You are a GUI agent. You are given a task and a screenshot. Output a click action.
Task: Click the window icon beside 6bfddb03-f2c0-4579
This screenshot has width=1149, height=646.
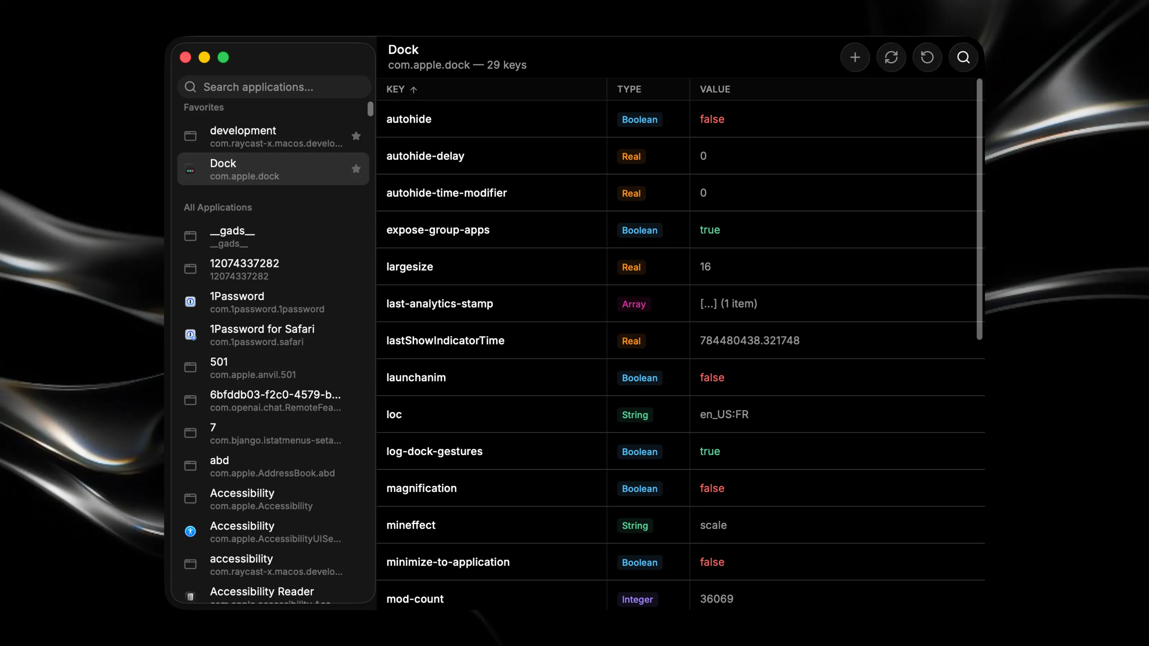click(190, 401)
